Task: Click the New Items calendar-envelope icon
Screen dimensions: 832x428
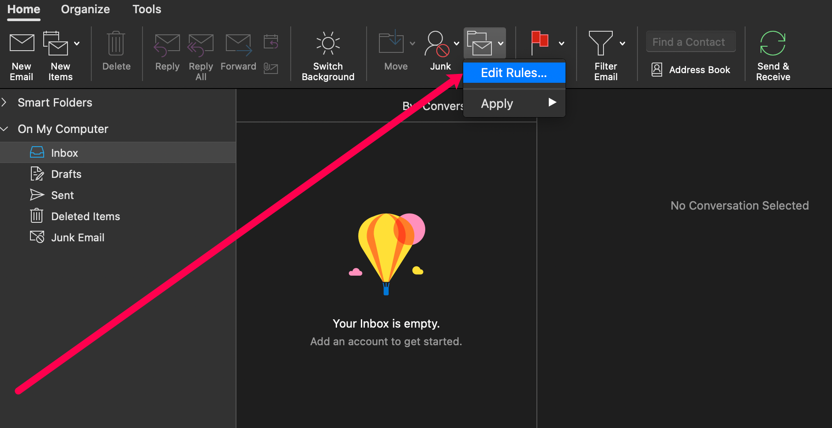Action: (56, 43)
